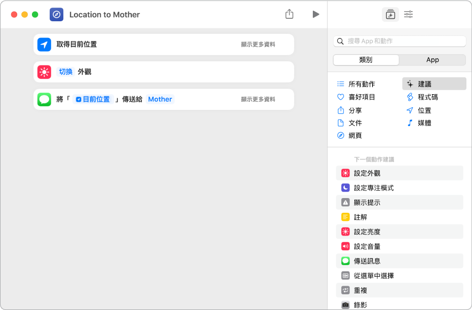
Task: Click the 重複 repeat icon
Action: click(346, 290)
